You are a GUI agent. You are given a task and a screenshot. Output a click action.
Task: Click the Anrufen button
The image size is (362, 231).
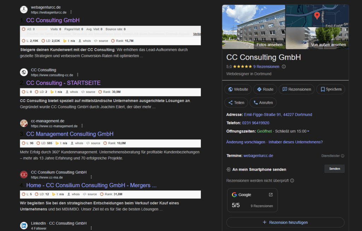click(263, 103)
